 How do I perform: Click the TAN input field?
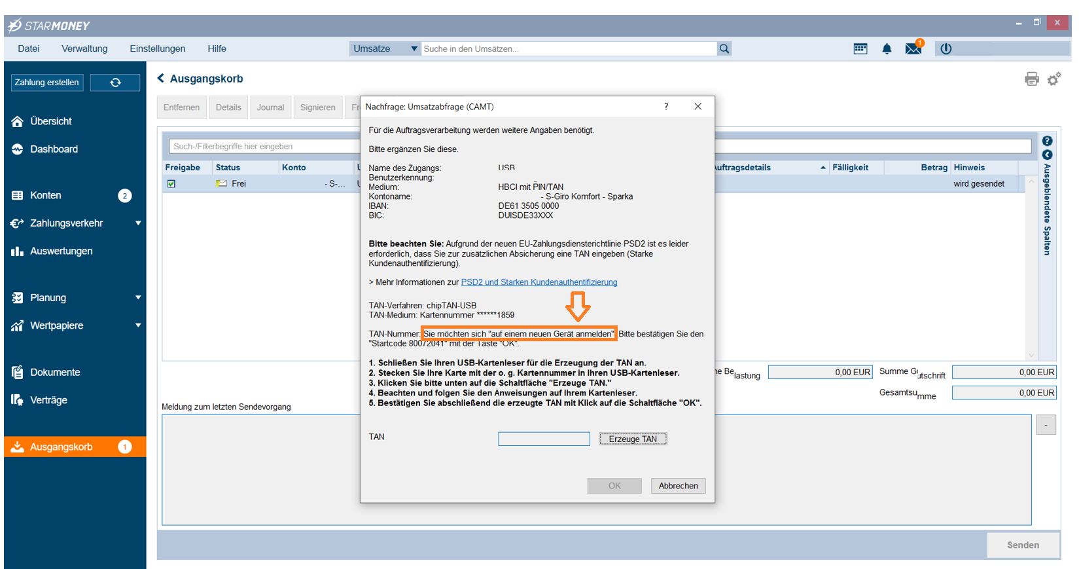pyautogui.click(x=544, y=439)
